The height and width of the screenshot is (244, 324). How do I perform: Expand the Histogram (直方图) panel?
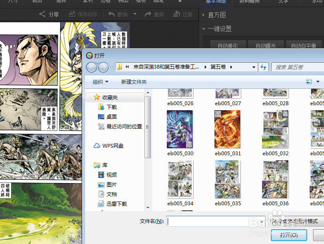[204, 15]
